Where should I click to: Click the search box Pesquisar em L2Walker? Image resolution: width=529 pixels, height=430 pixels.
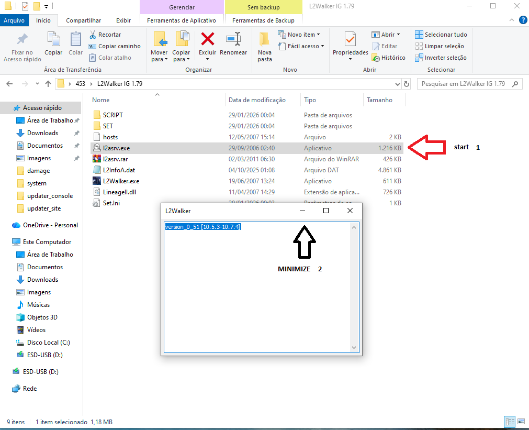point(470,84)
